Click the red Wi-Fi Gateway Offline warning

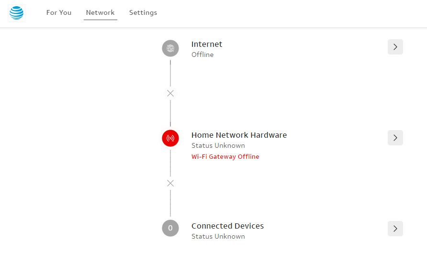(225, 157)
